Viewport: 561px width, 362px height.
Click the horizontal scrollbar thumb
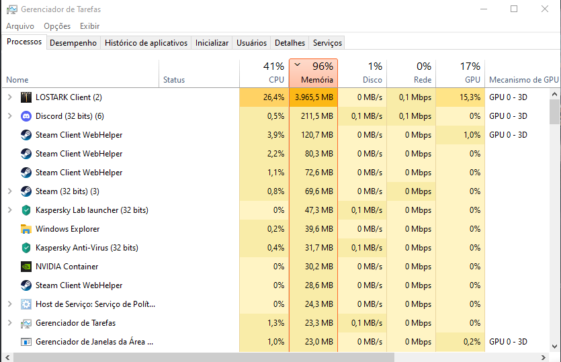(204, 357)
